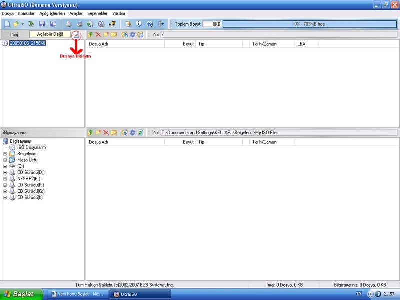Click the Başlat start button
400x300 pixels.
pyautogui.click(x=22, y=294)
